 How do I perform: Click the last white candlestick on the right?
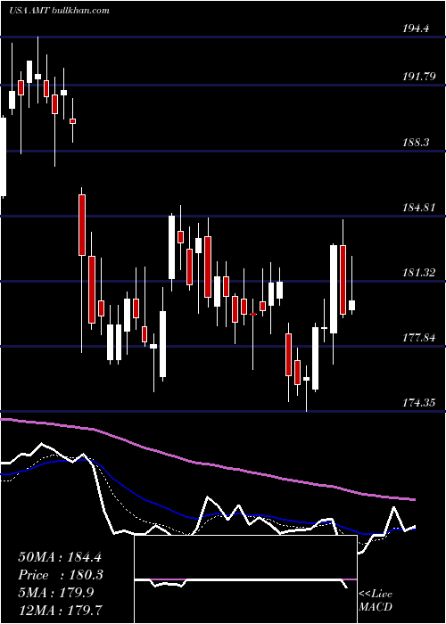tap(352, 305)
